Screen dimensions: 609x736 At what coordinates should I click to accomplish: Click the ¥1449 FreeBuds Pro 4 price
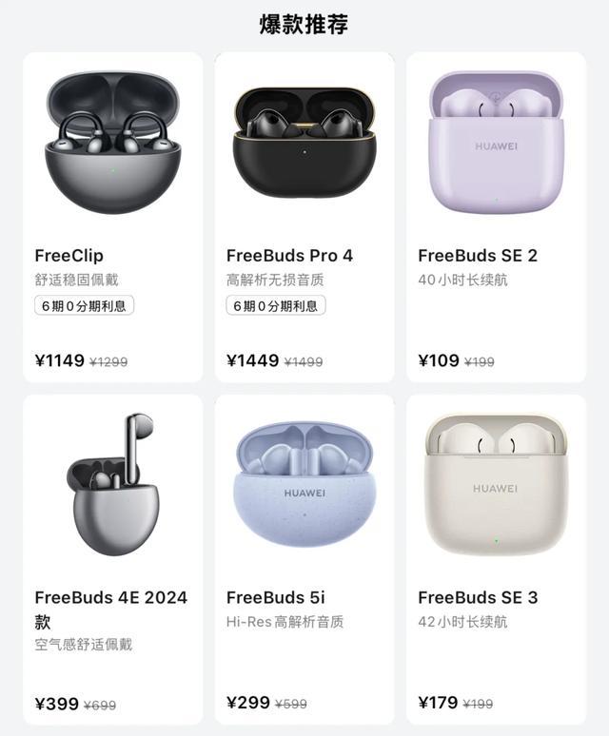point(252,360)
